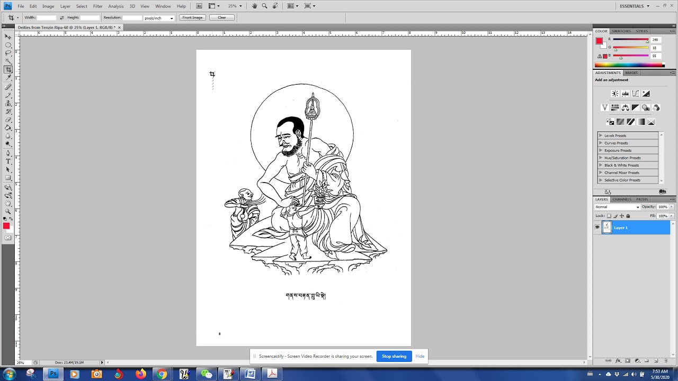Toggle lock position

tap(621, 216)
